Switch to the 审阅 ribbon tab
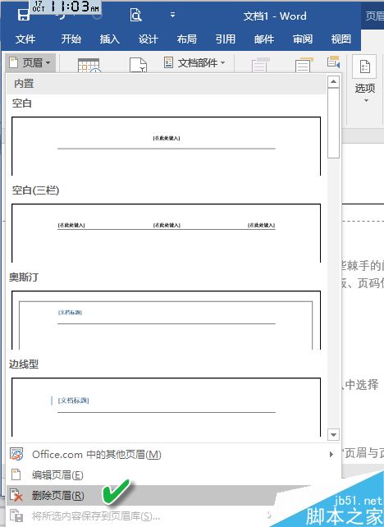Viewport: 384px width, 527px height. coord(303,39)
